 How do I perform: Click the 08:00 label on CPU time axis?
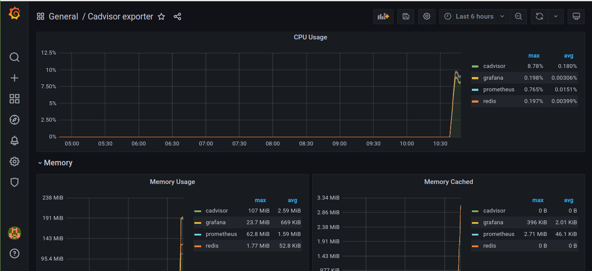pyautogui.click(x=273, y=144)
